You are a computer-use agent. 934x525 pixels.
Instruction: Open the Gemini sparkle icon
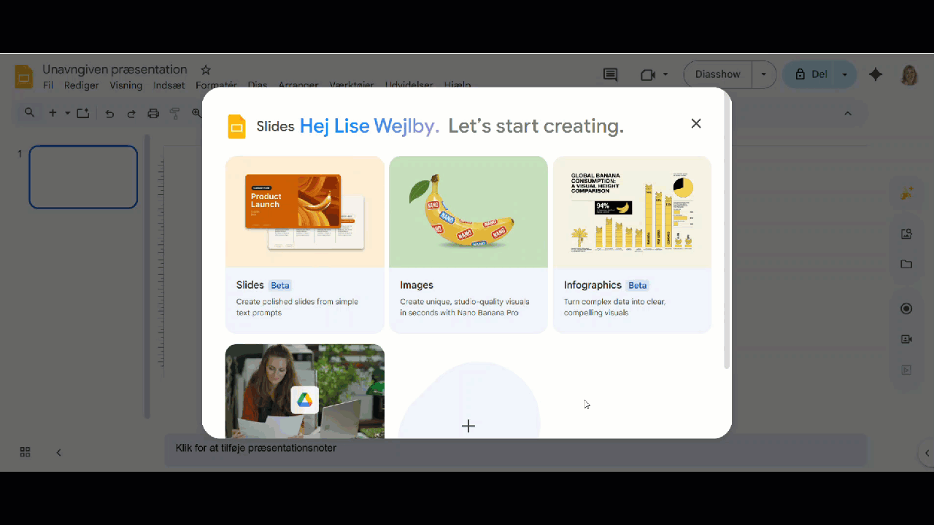tap(876, 74)
